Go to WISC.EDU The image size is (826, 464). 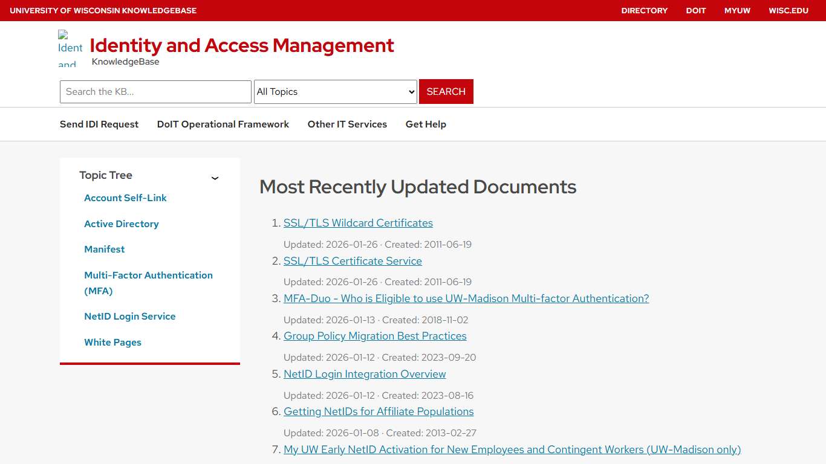(789, 10)
